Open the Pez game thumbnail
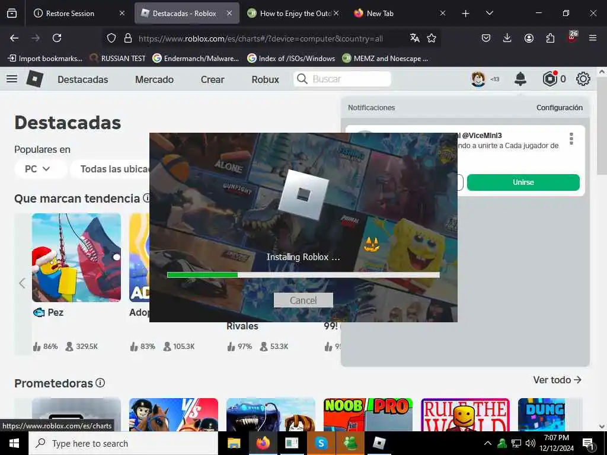The width and height of the screenshot is (607, 455). [76, 257]
